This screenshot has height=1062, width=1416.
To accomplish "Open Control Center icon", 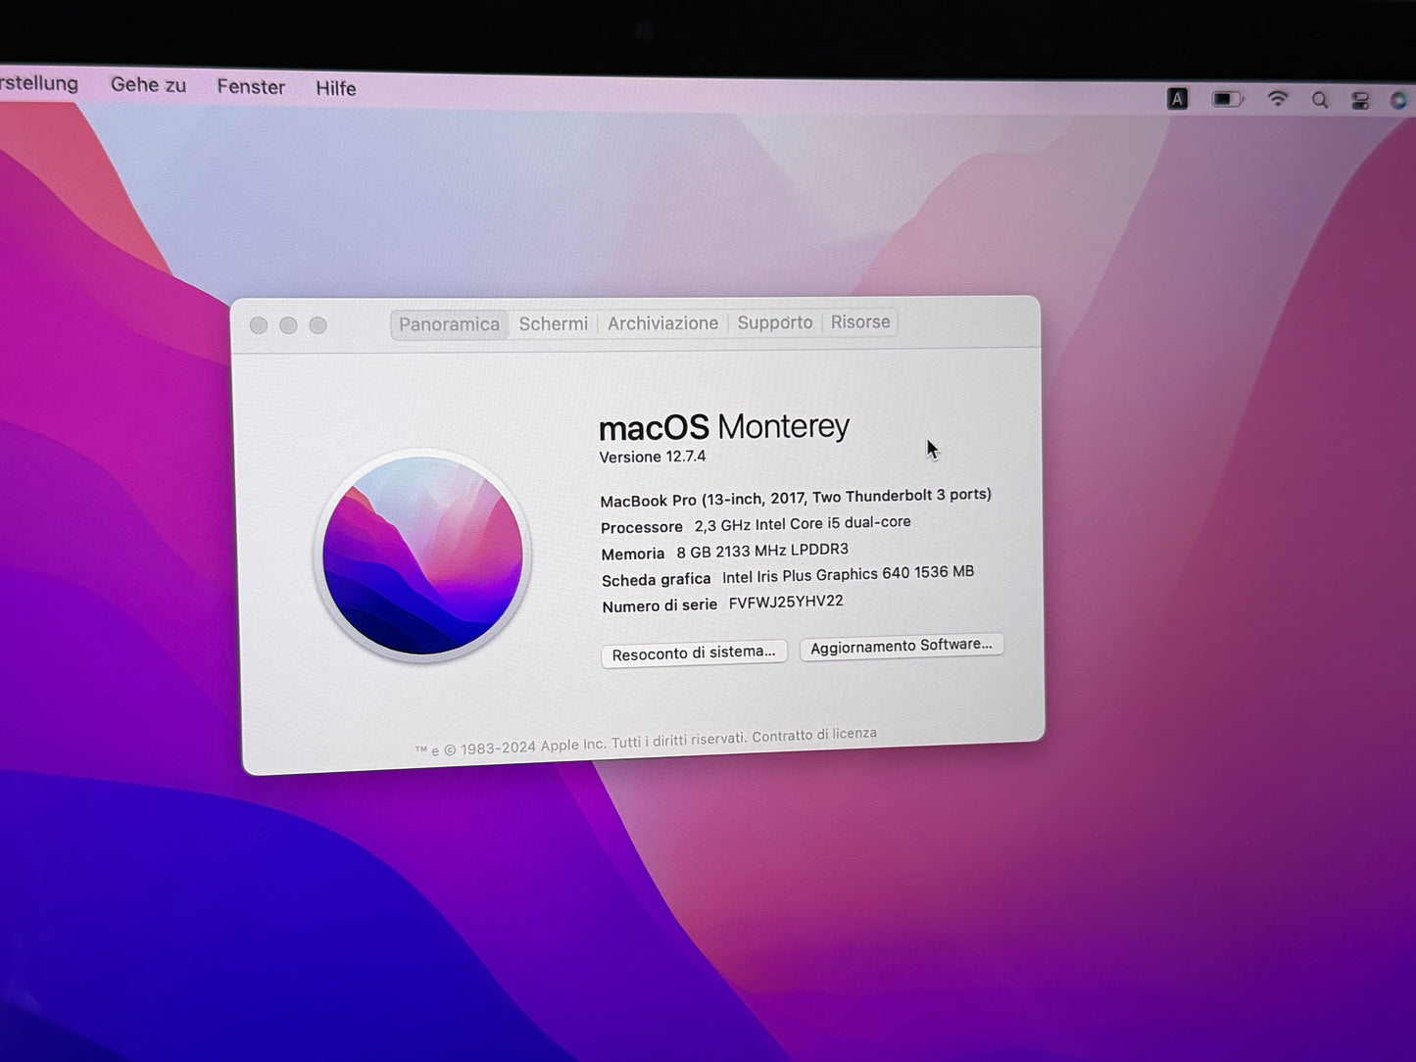I will 1360,101.
